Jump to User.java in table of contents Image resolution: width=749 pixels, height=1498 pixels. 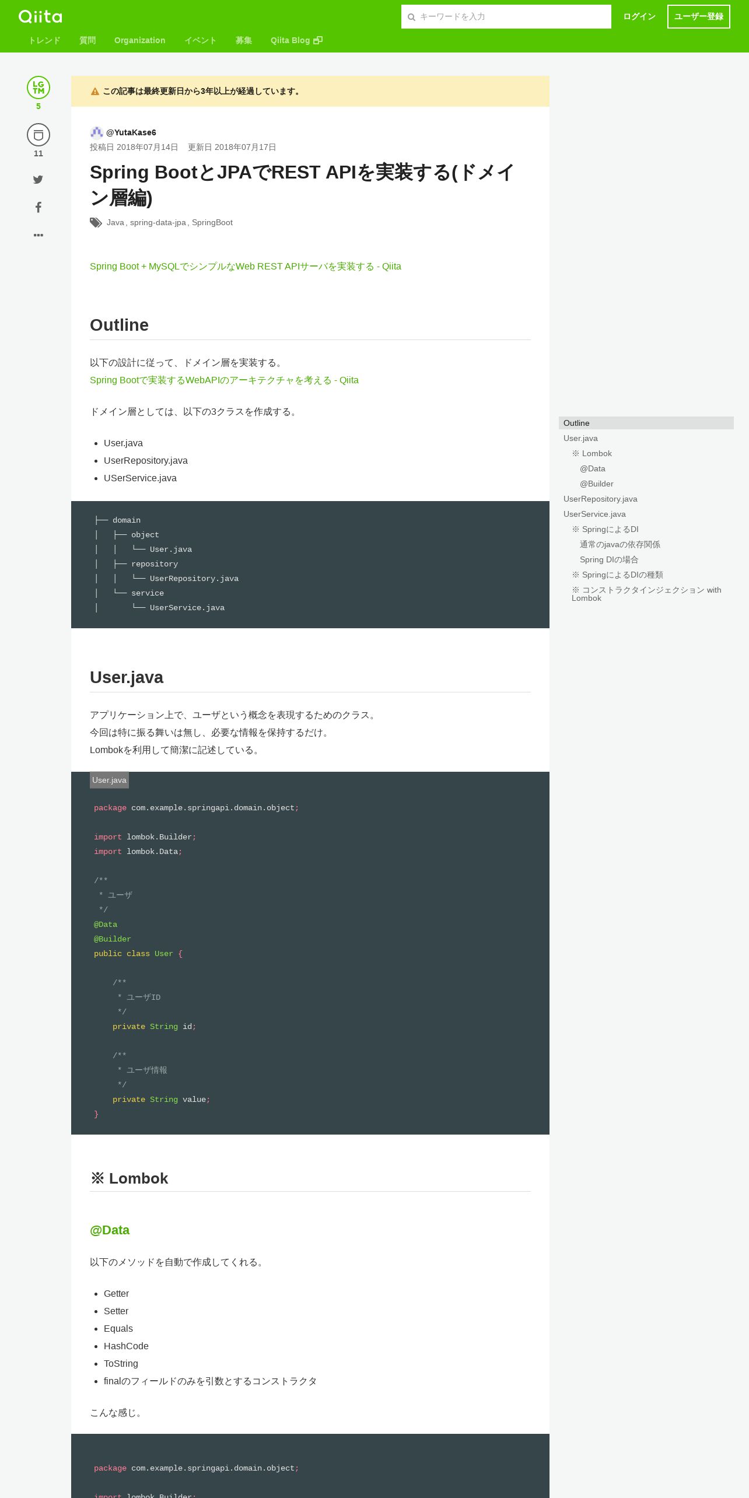580,438
